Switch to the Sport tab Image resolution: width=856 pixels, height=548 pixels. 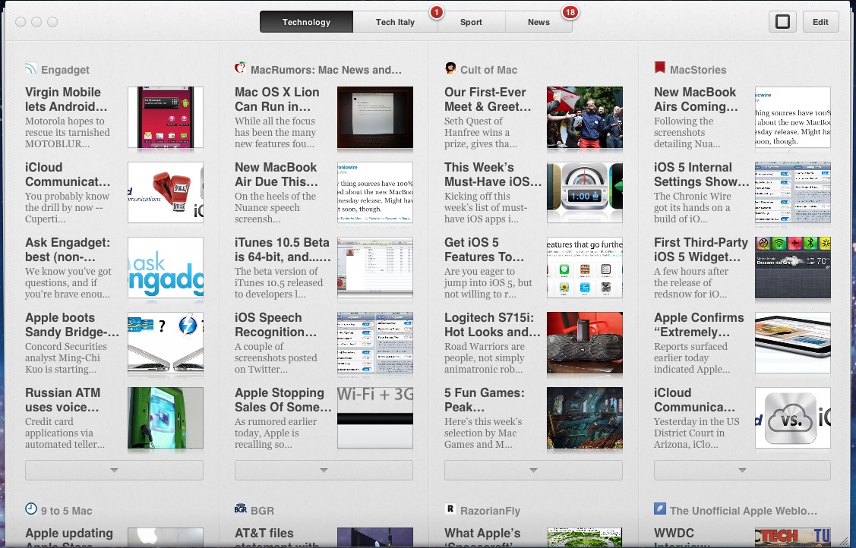click(x=471, y=22)
